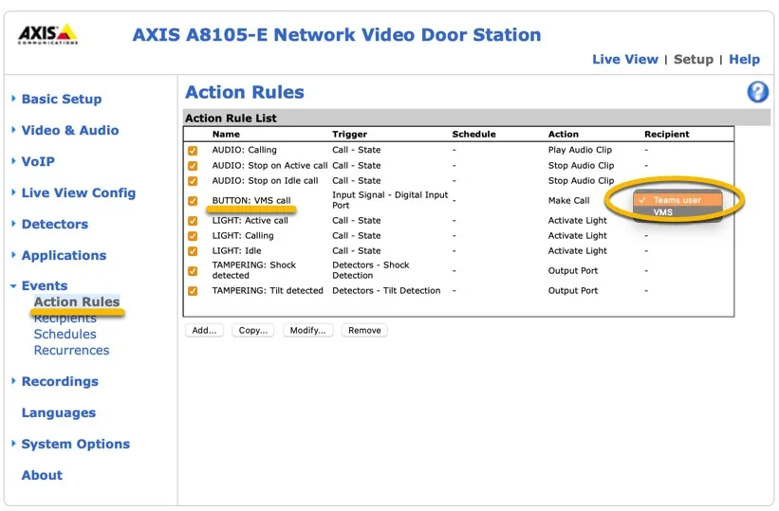Click the Play Audio Clip action cell
This screenshot has width=779, height=511.
(580, 150)
